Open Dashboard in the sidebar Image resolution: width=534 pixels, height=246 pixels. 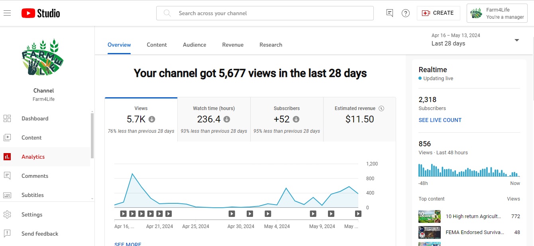pos(45,118)
